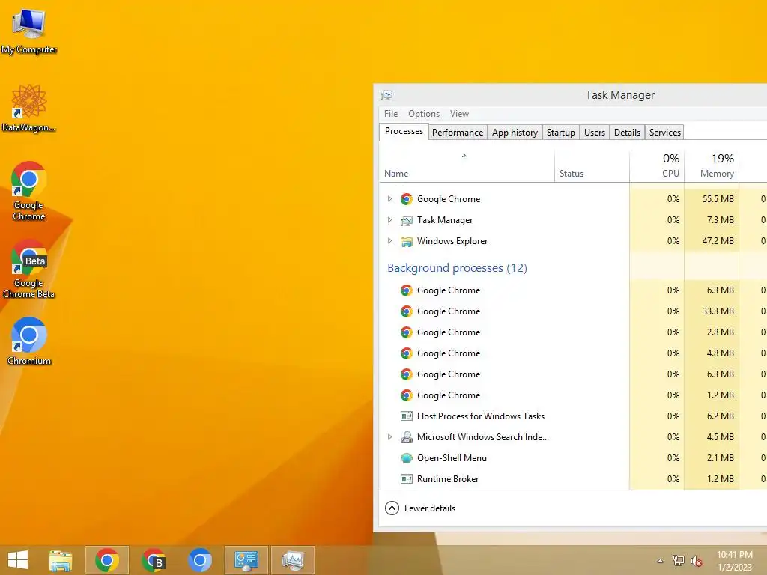Open the DataWagon desktop shortcut
The height and width of the screenshot is (575, 767).
click(29, 108)
